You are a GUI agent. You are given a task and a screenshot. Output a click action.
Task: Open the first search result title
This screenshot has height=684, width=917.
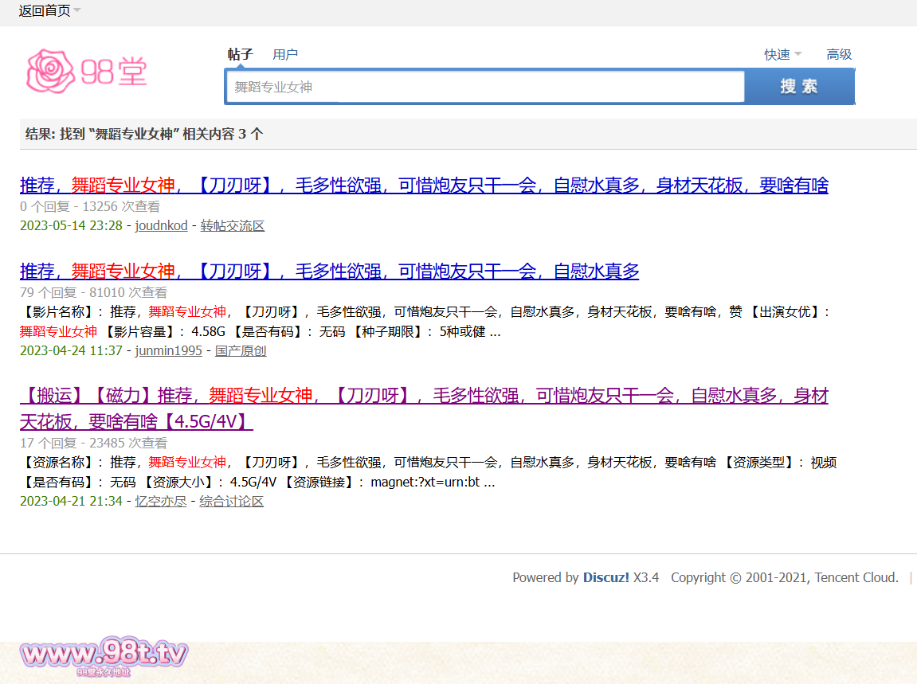point(424,186)
